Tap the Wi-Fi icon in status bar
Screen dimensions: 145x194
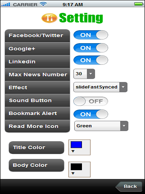43,4
